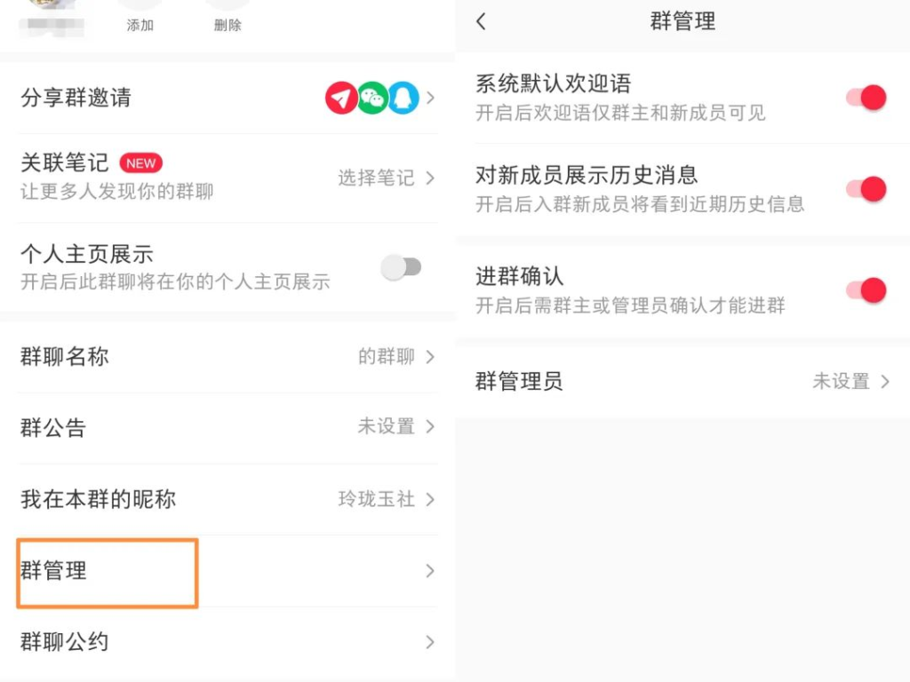
Task: Share group invite via WeChat icon
Action: [x=372, y=98]
